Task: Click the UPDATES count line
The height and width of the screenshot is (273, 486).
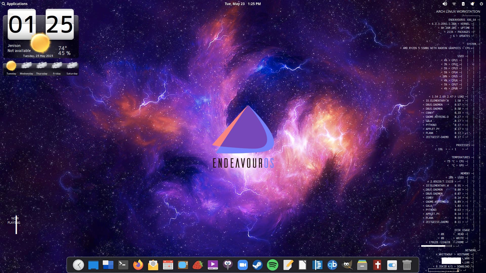Action: 460,36
